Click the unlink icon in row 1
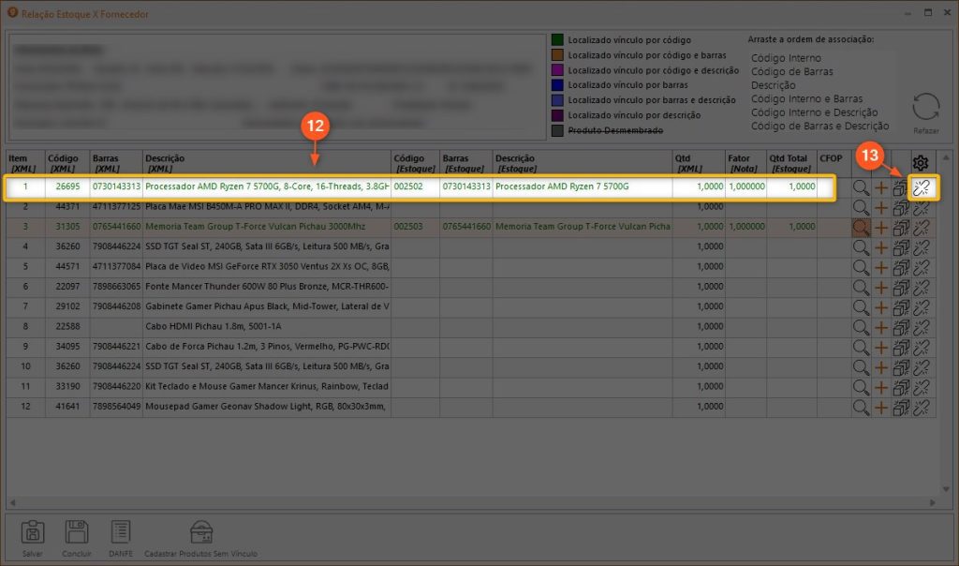Viewport: 959px width, 566px height. click(921, 187)
